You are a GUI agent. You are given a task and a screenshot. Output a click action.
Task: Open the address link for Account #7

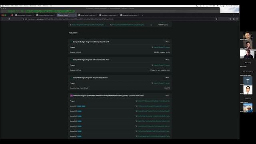[153, 136]
